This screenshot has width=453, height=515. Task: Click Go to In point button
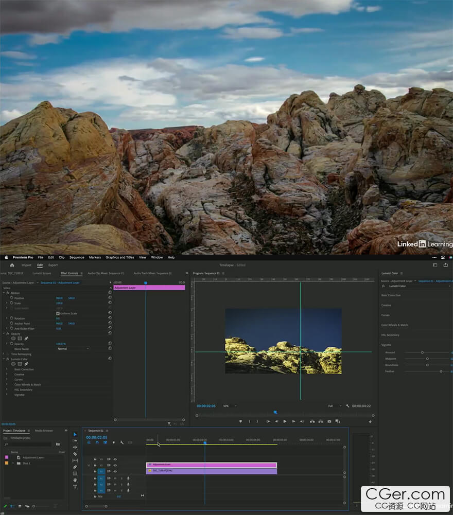pyautogui.click(x=268, y=421)
